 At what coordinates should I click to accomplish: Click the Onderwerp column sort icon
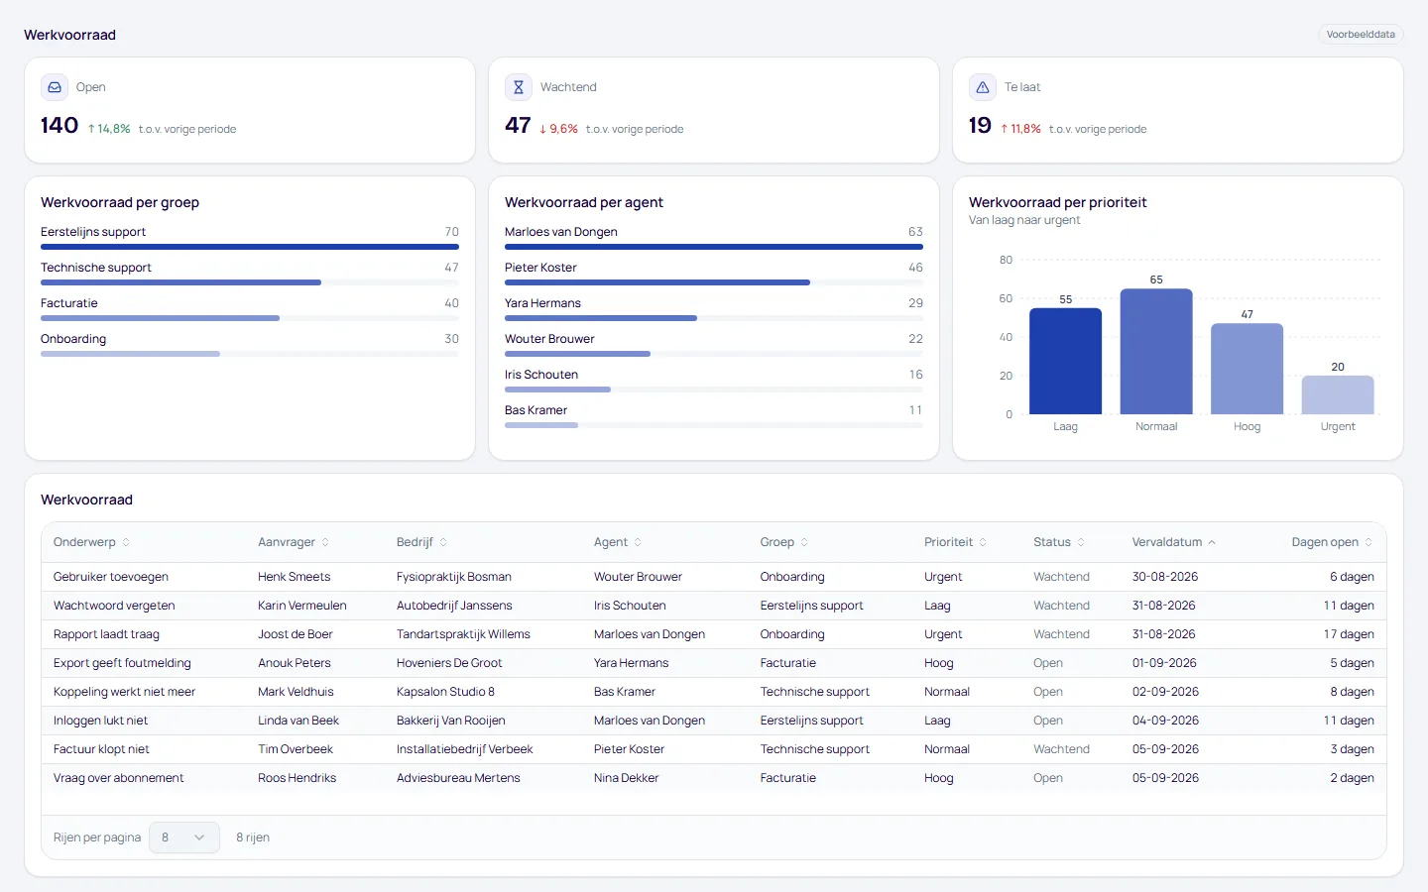pyautogui.click(x=126, y=542)
